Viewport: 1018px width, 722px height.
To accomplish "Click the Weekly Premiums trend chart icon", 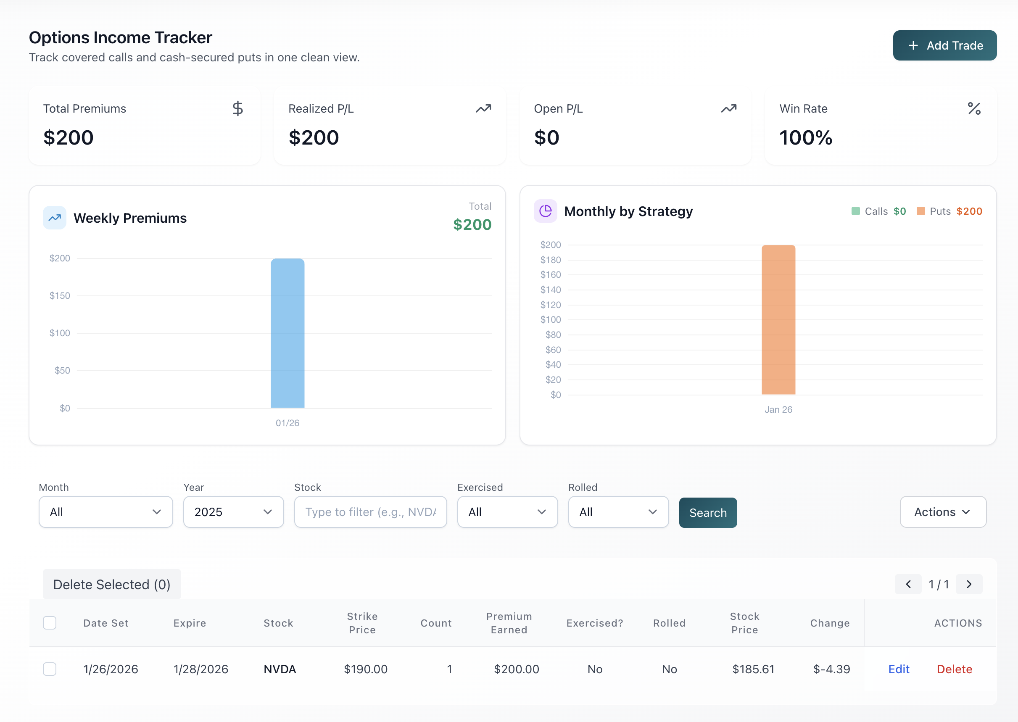I will (55, 218).
